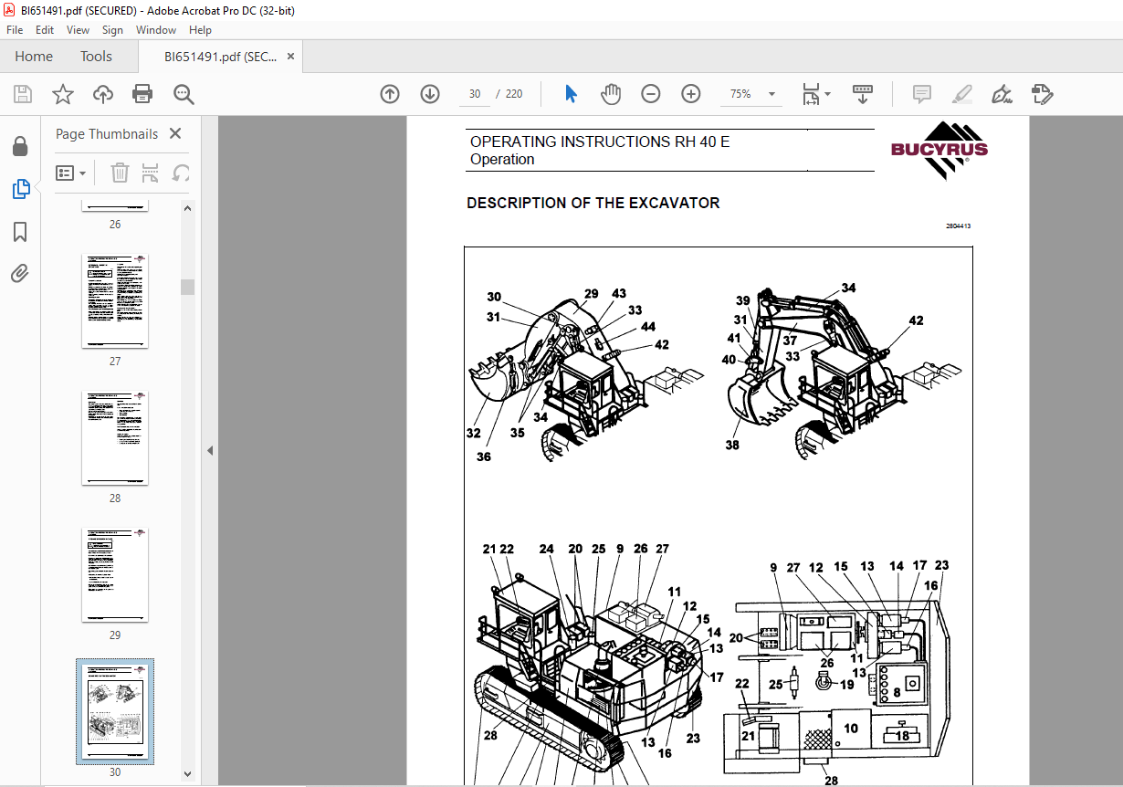Collapse the navigation pane with the left arrow
This screenshot has height=787, width=1123.
point(209,450)
